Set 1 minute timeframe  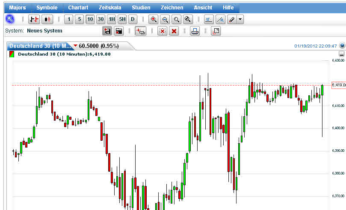tap(68, 19)
